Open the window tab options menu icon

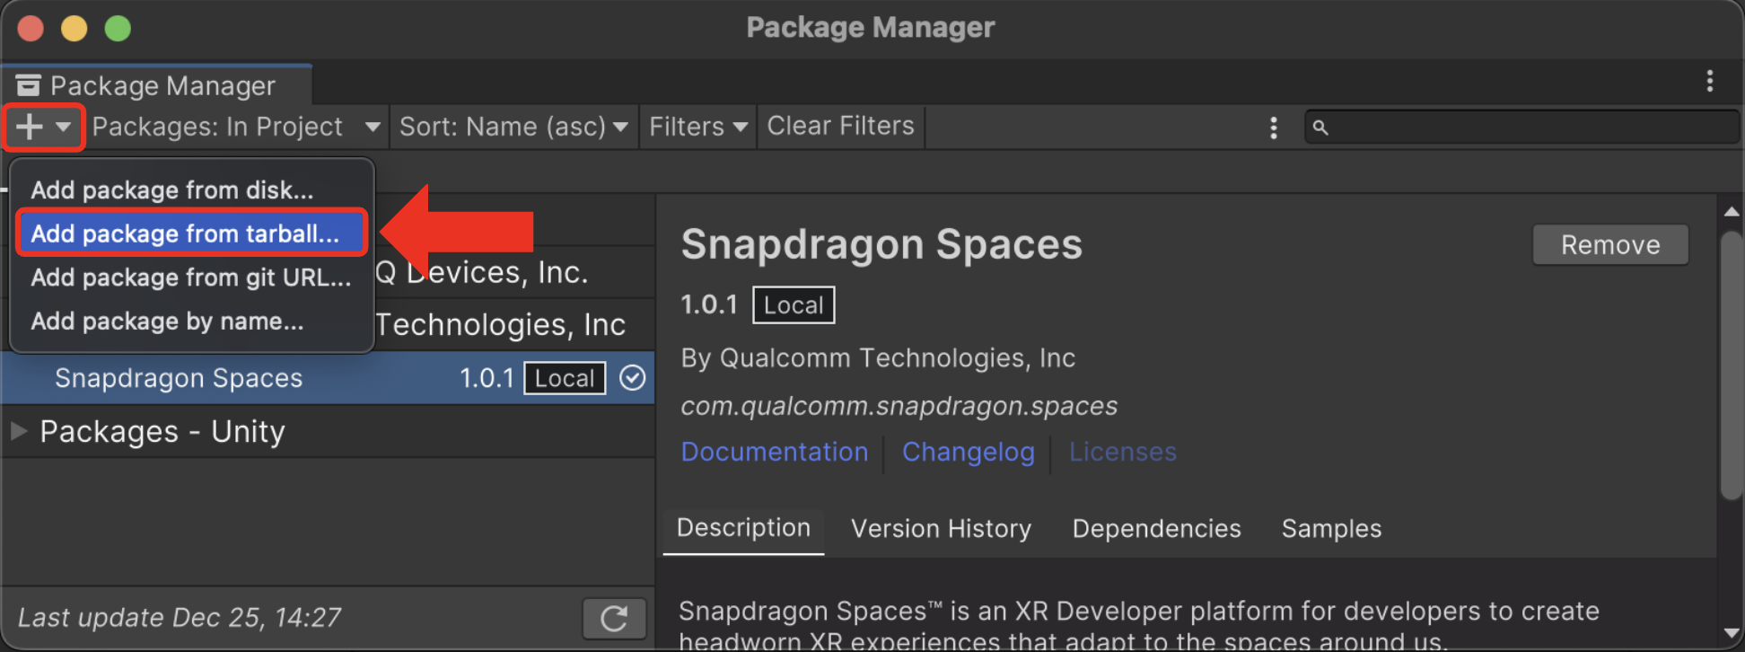[1709, 82]
